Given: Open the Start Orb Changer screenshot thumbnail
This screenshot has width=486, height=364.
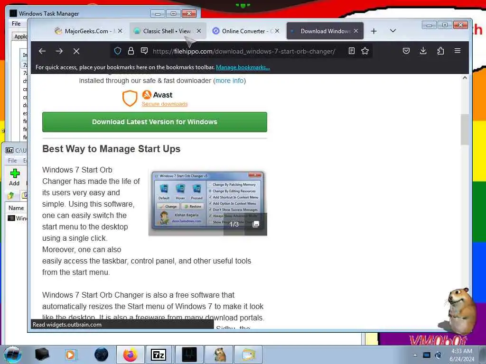Looking at the screenshot, I should pos(208,203).
